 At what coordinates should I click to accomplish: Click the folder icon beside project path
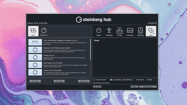(x=111, y=80)
